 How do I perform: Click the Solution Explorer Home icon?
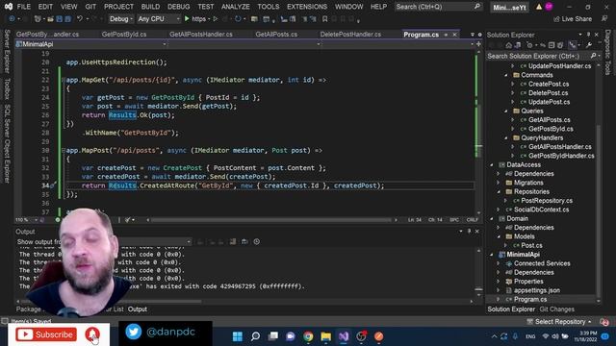click(x=509, y=45)
